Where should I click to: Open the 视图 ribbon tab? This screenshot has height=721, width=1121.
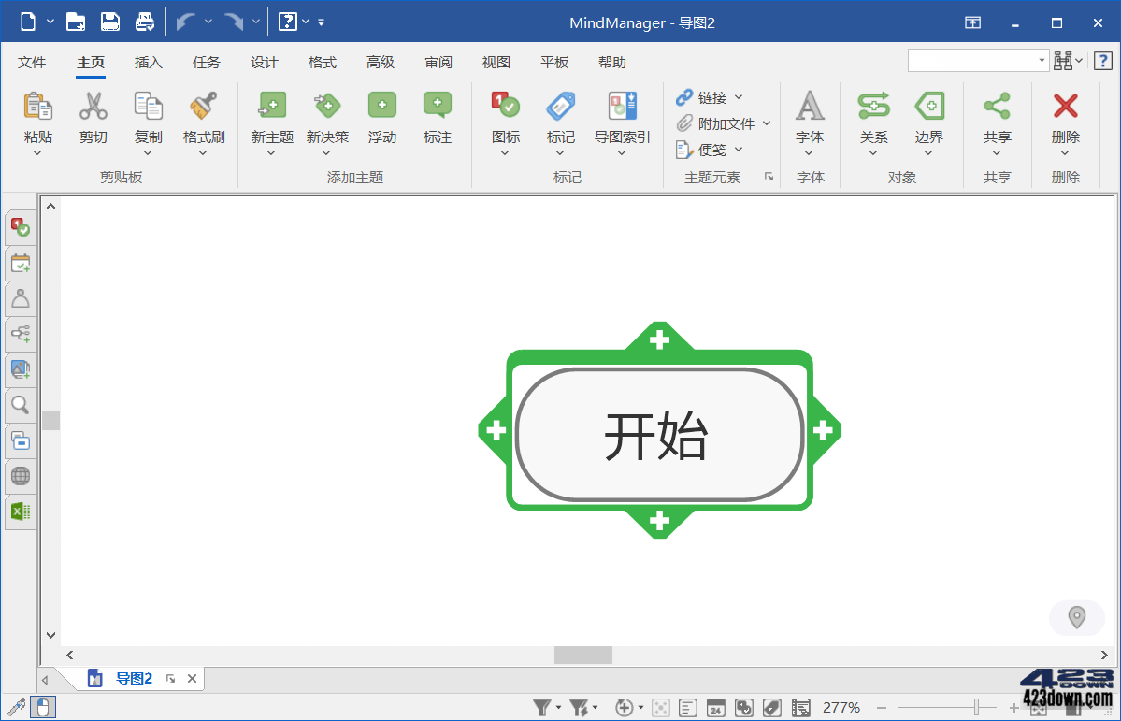coord(496,63)
